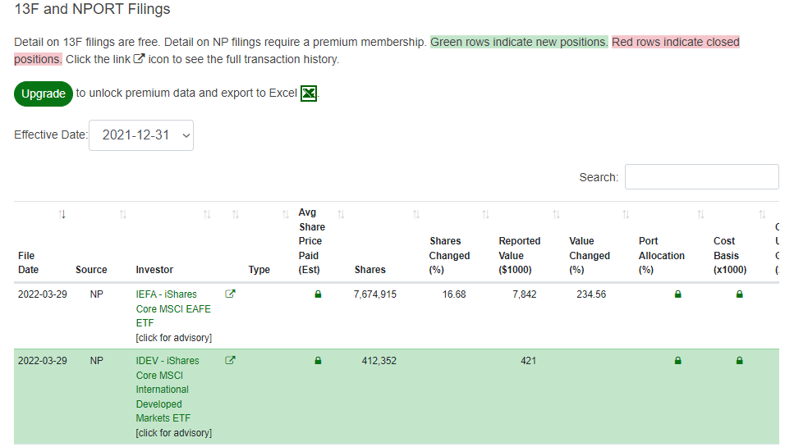
Task: Click the Excel export icon
Action: (x=309, y=94)
